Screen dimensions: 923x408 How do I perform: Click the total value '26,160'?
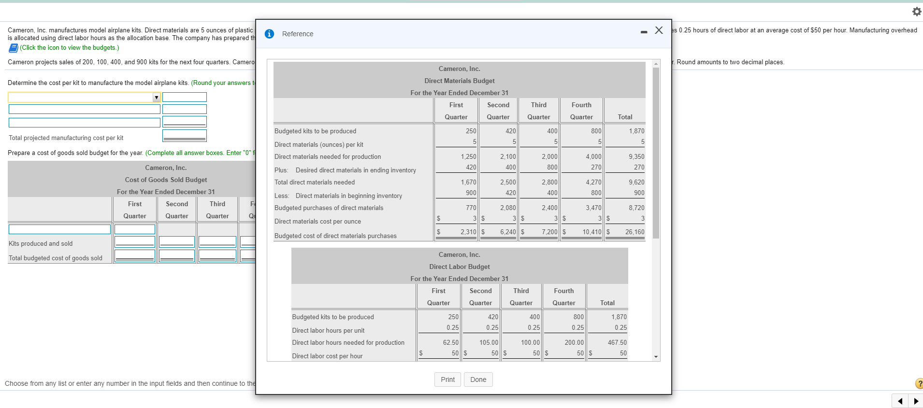(635, 232)
